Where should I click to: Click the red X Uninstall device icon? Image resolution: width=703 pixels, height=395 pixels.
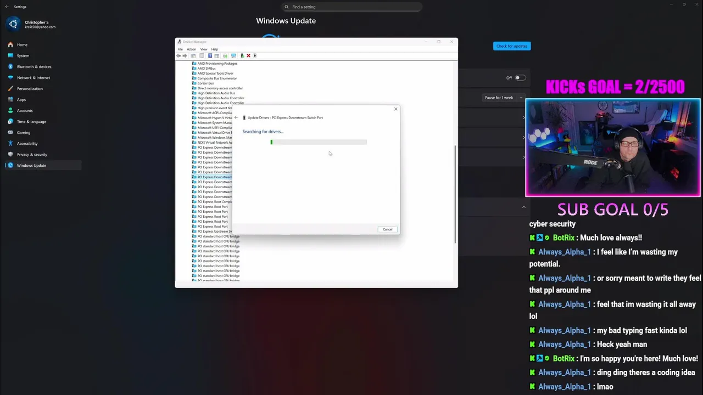point(248,55)
